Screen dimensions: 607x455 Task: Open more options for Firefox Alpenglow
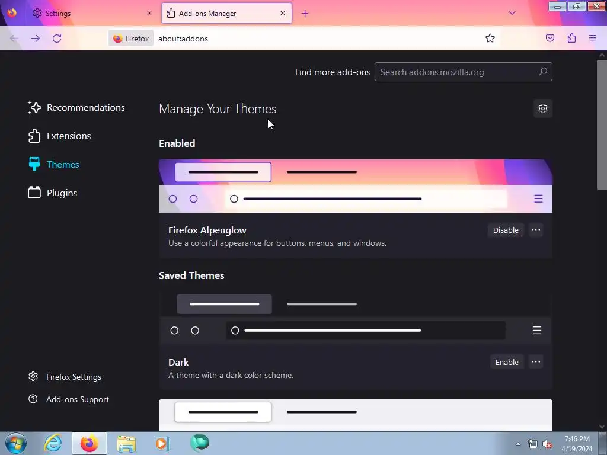point(536,230)
